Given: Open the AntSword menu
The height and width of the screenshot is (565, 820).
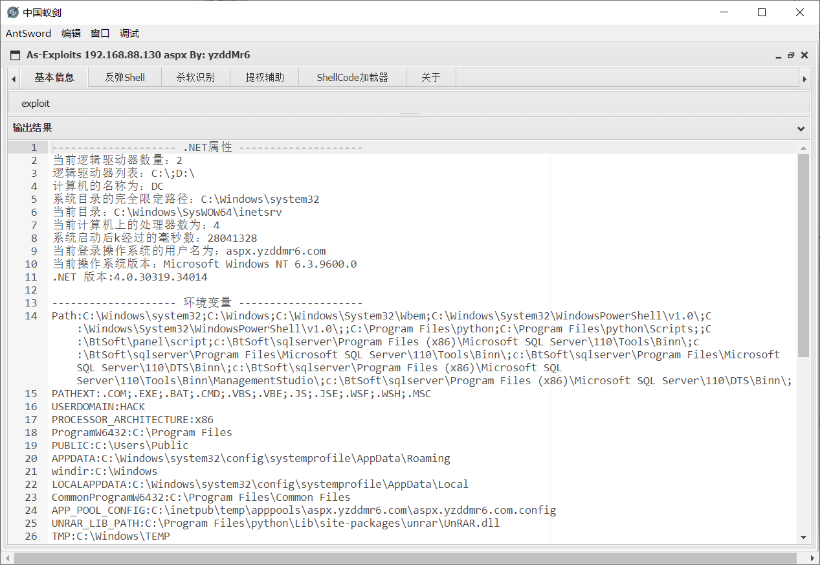Looking at the screenshot, I should click(28, 33).
